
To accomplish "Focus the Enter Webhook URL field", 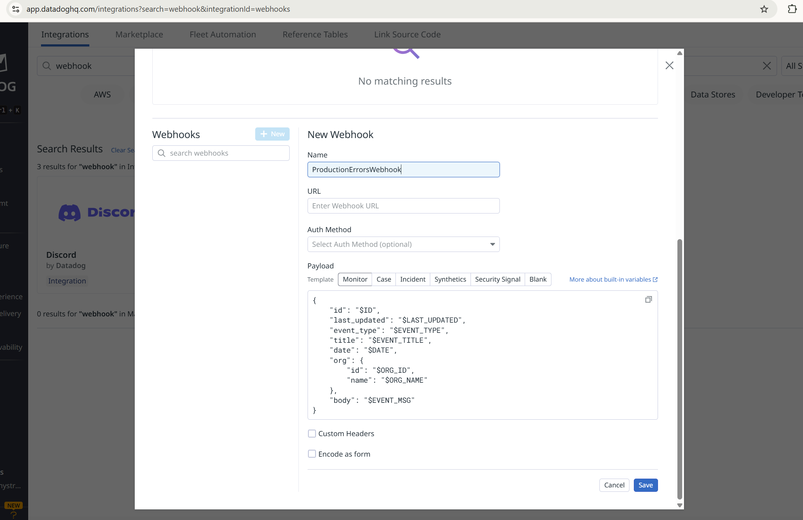I will tap(404, 206).
